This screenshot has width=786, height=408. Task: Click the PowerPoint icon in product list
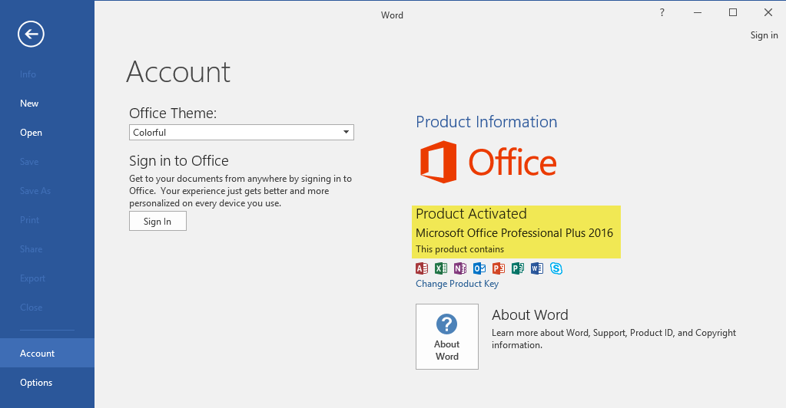[x=499, y=268]
